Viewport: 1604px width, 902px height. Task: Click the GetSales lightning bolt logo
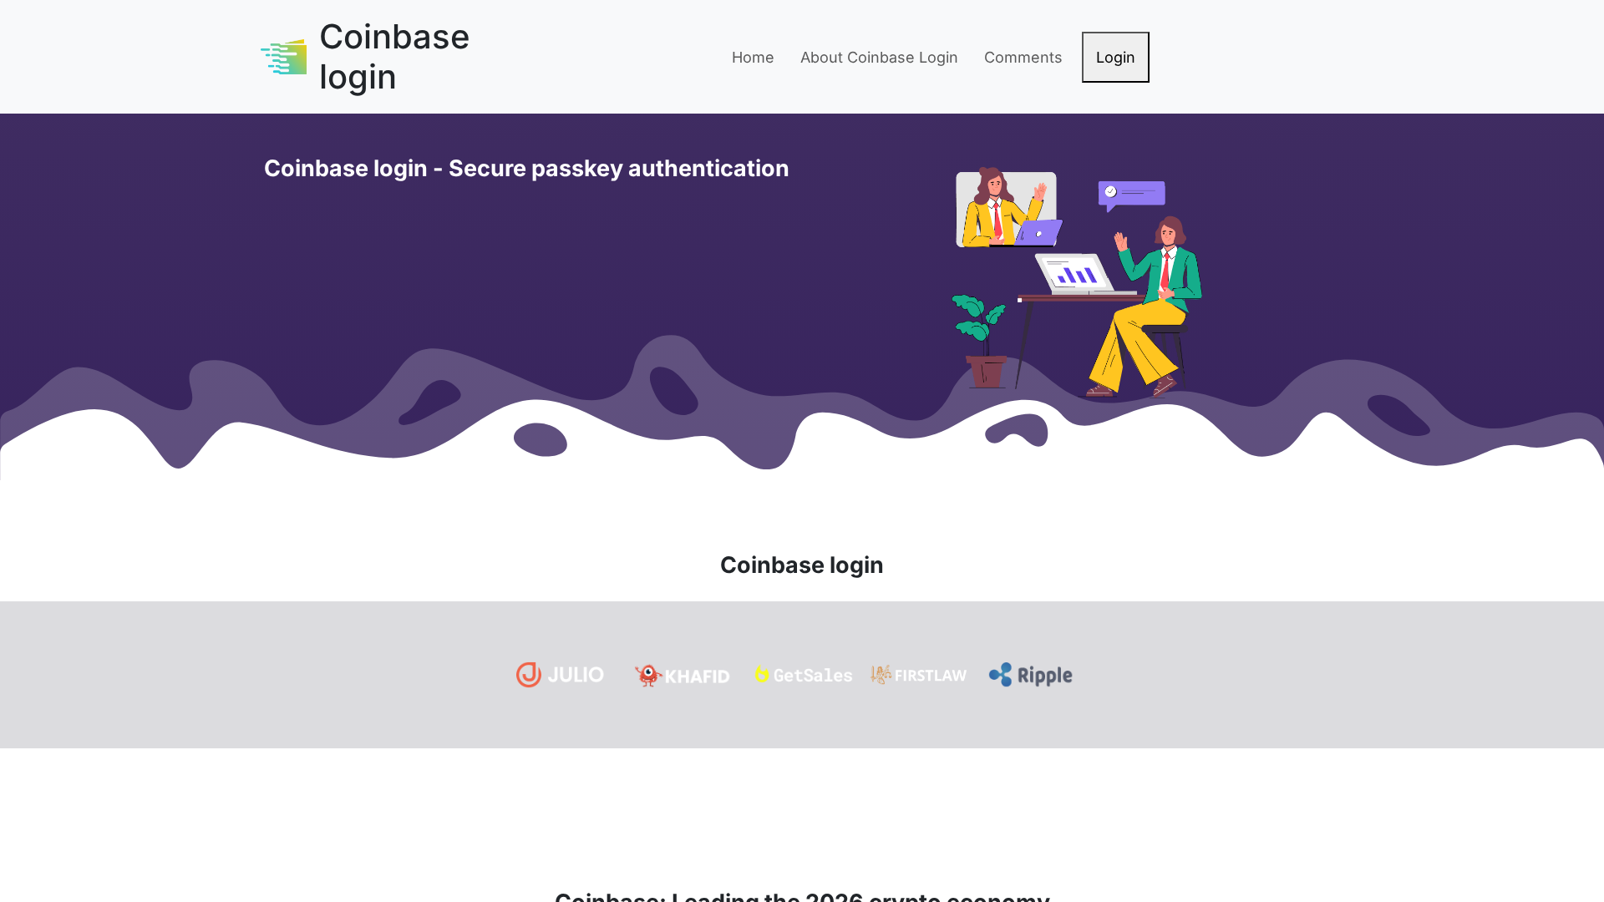pos(761,675)
